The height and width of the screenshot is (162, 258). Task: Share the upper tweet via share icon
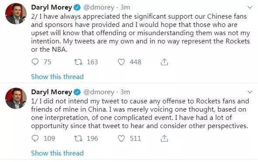(164, 62)
